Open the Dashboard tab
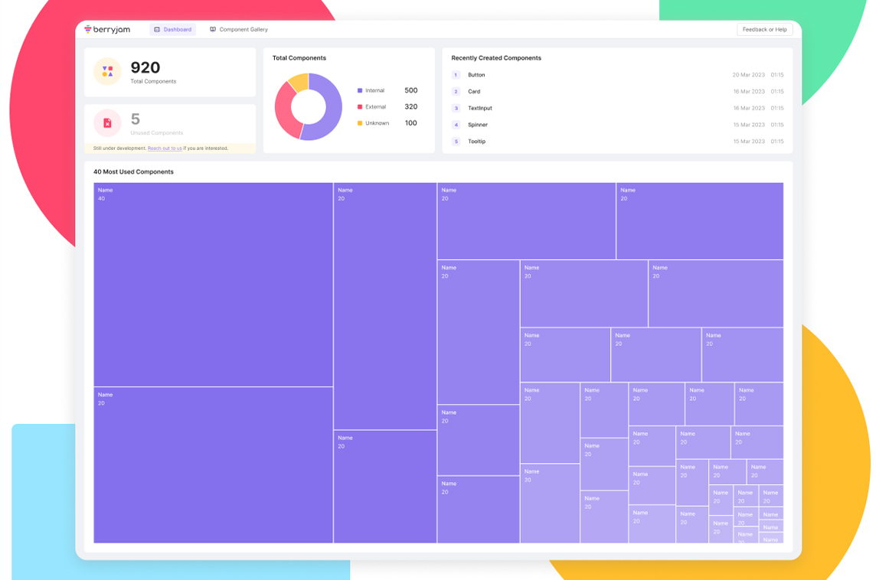 172,30
